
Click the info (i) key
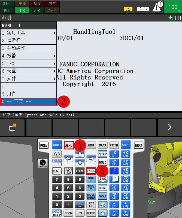pos(57,154)
